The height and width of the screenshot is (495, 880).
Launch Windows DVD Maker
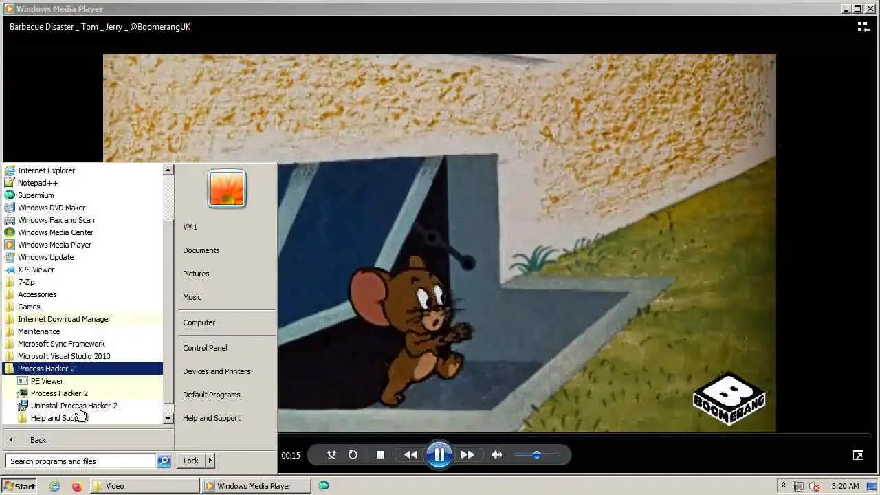pos(83,208)
